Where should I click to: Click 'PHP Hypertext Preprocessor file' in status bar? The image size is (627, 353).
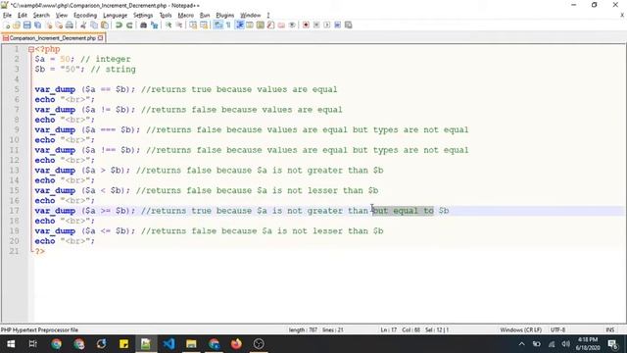(x=39, y=329)
